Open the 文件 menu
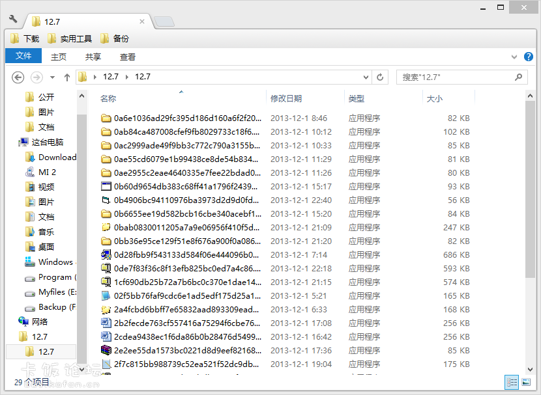541x395 pixels. click(x=23, y=56)
